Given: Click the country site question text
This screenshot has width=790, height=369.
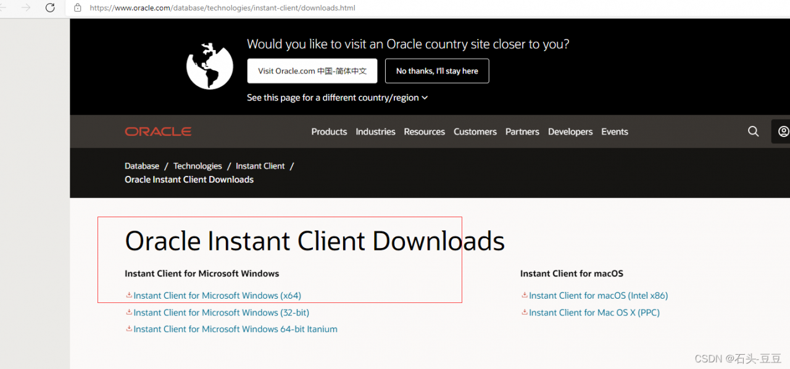Looking at the screenshot, I should click(408, 44).
